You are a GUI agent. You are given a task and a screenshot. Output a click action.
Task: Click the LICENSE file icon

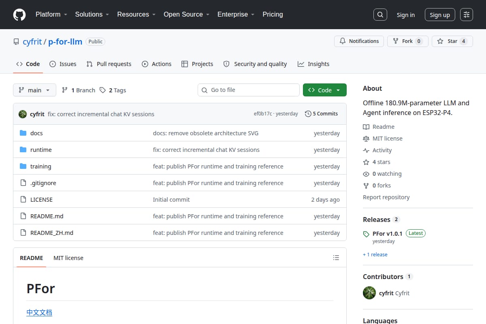[23, 200]
